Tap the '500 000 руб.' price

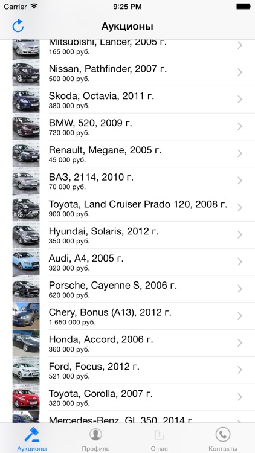(x=69, y=79)
